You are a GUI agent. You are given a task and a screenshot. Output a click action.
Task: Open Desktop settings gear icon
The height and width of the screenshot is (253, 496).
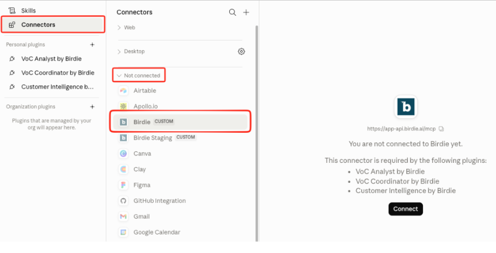(x=241, y=52)
